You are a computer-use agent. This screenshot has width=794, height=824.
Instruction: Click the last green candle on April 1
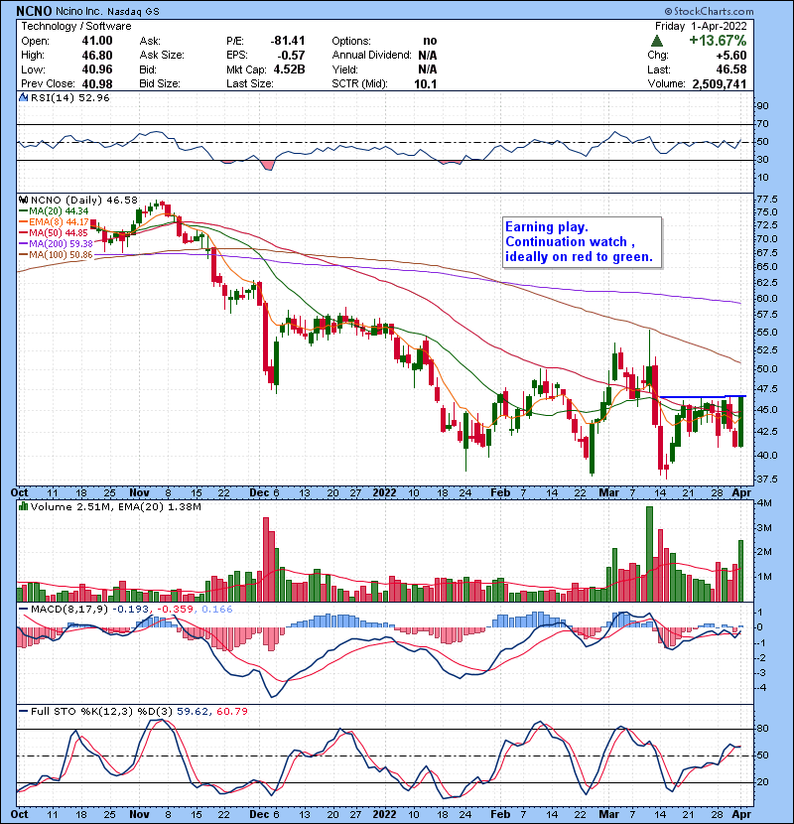(x=741, y=422)
